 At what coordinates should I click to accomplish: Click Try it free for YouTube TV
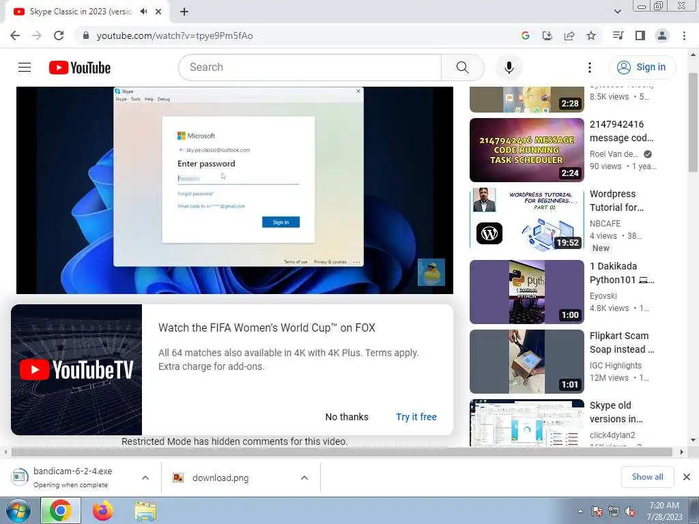(416, 417)
